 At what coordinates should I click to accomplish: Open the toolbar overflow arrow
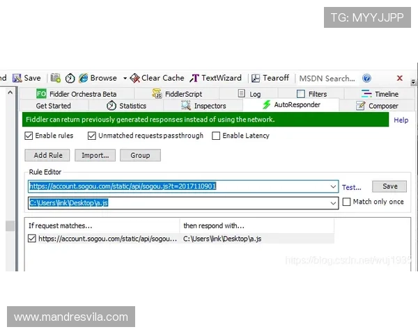click(413, 82)
